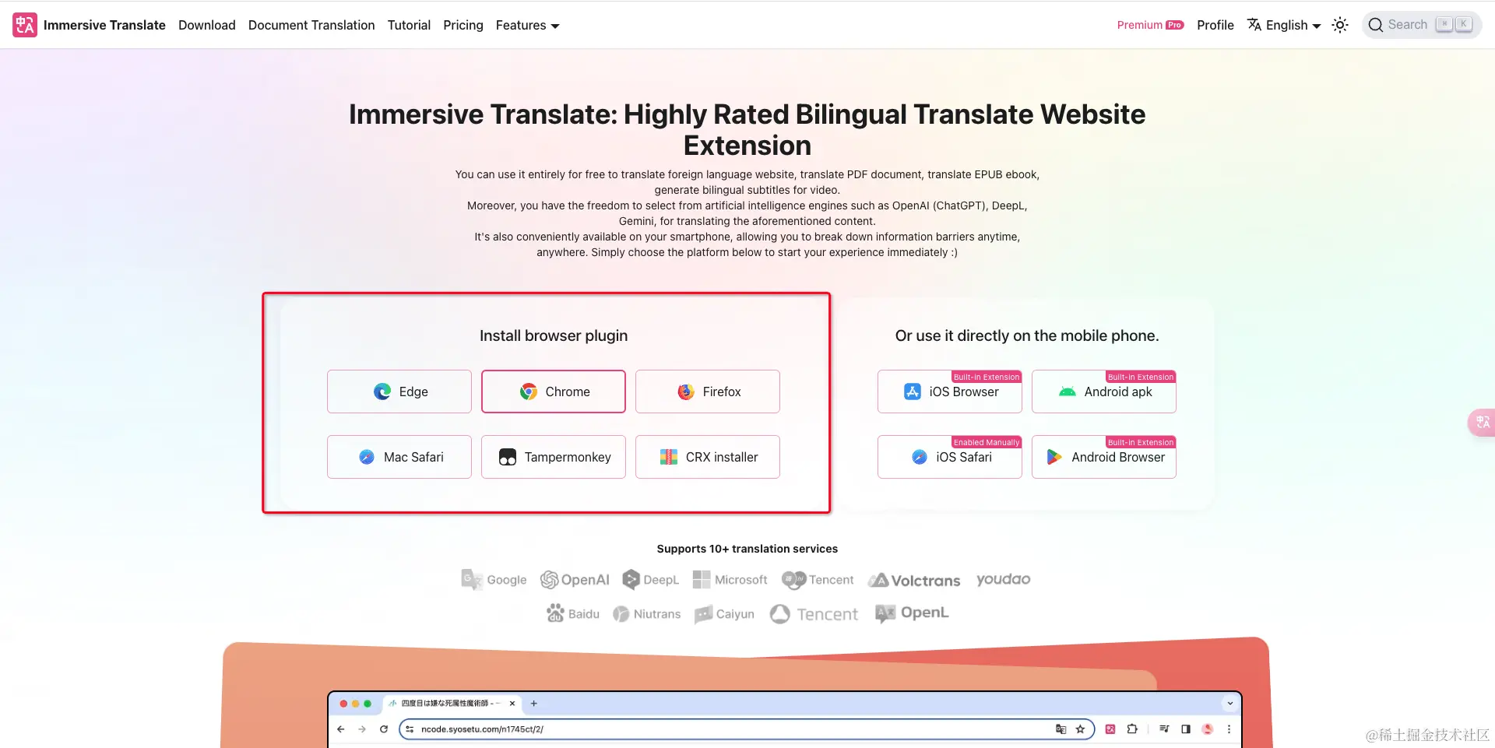The image size is (1495, 748).
Task: Select the CRX installer option
Action: click(x=708, y=457)
